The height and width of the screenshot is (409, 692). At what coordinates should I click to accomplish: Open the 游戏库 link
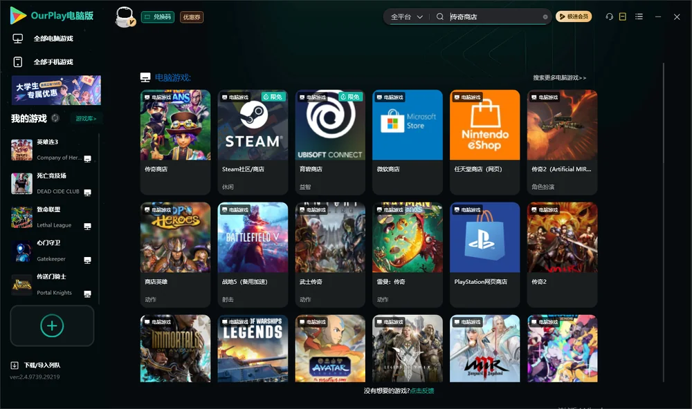[x=86, y=119]
